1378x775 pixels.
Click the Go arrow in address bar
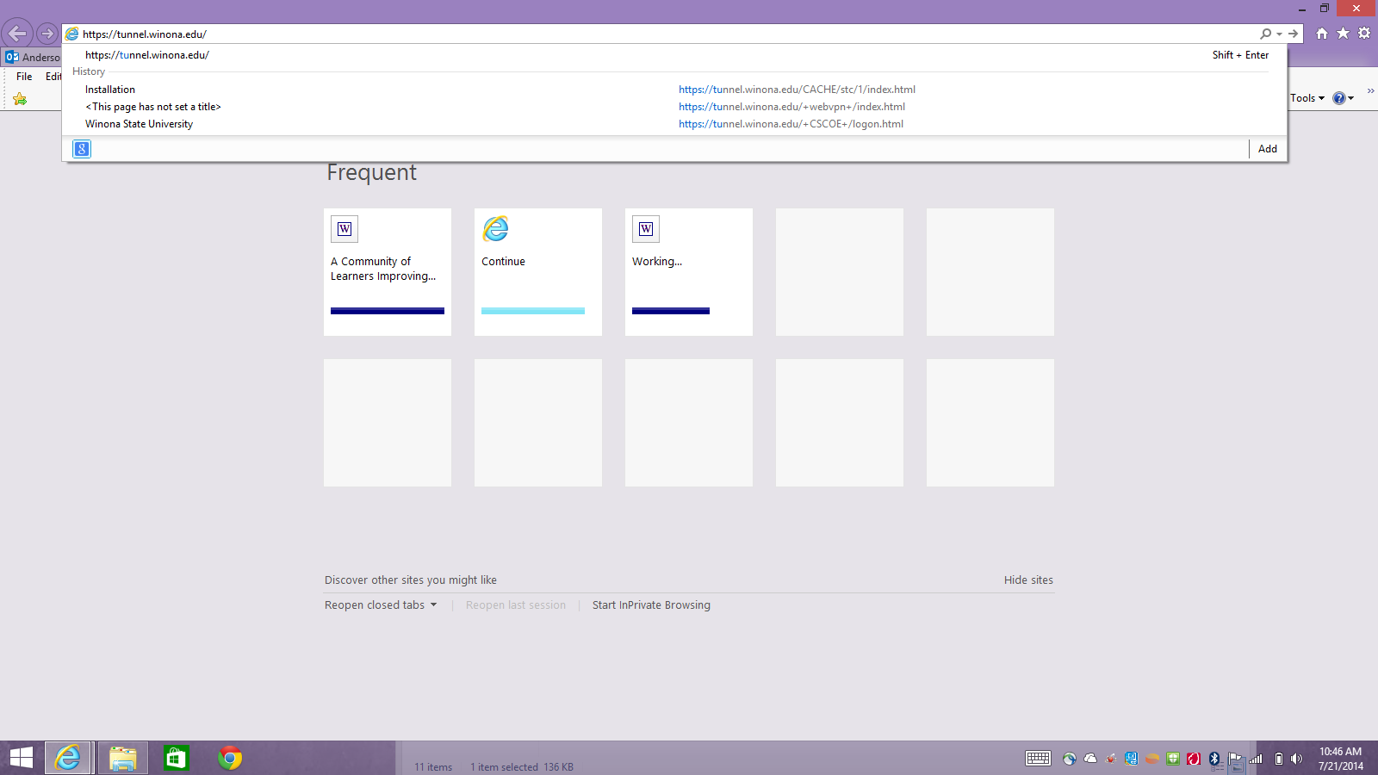pyautogui.click(x=1293, y=34)
